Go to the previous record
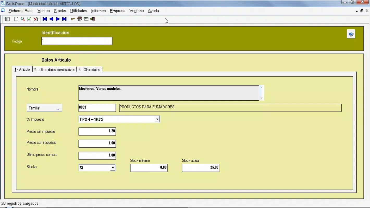 (51, 19)
